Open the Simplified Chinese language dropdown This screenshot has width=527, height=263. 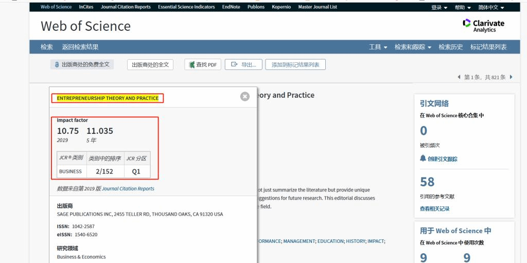(x=491, y=7)
